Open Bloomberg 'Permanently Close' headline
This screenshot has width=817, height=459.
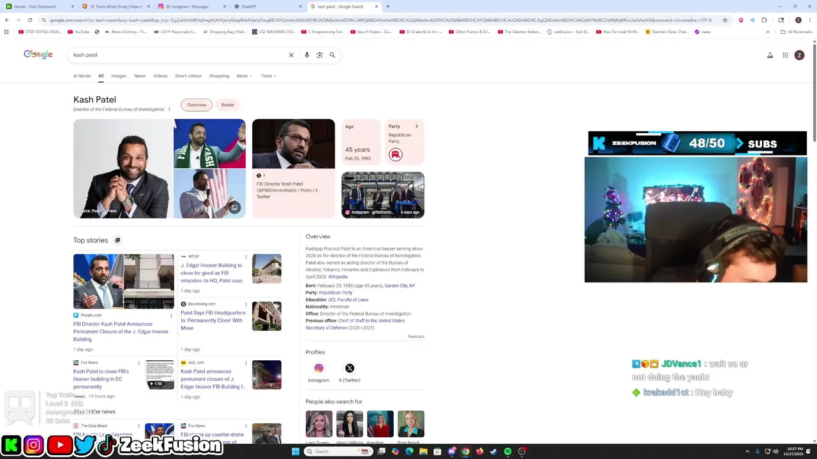(x=213, y=321)
